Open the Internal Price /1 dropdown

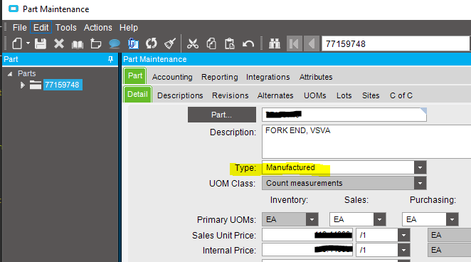tap(403, 251)
